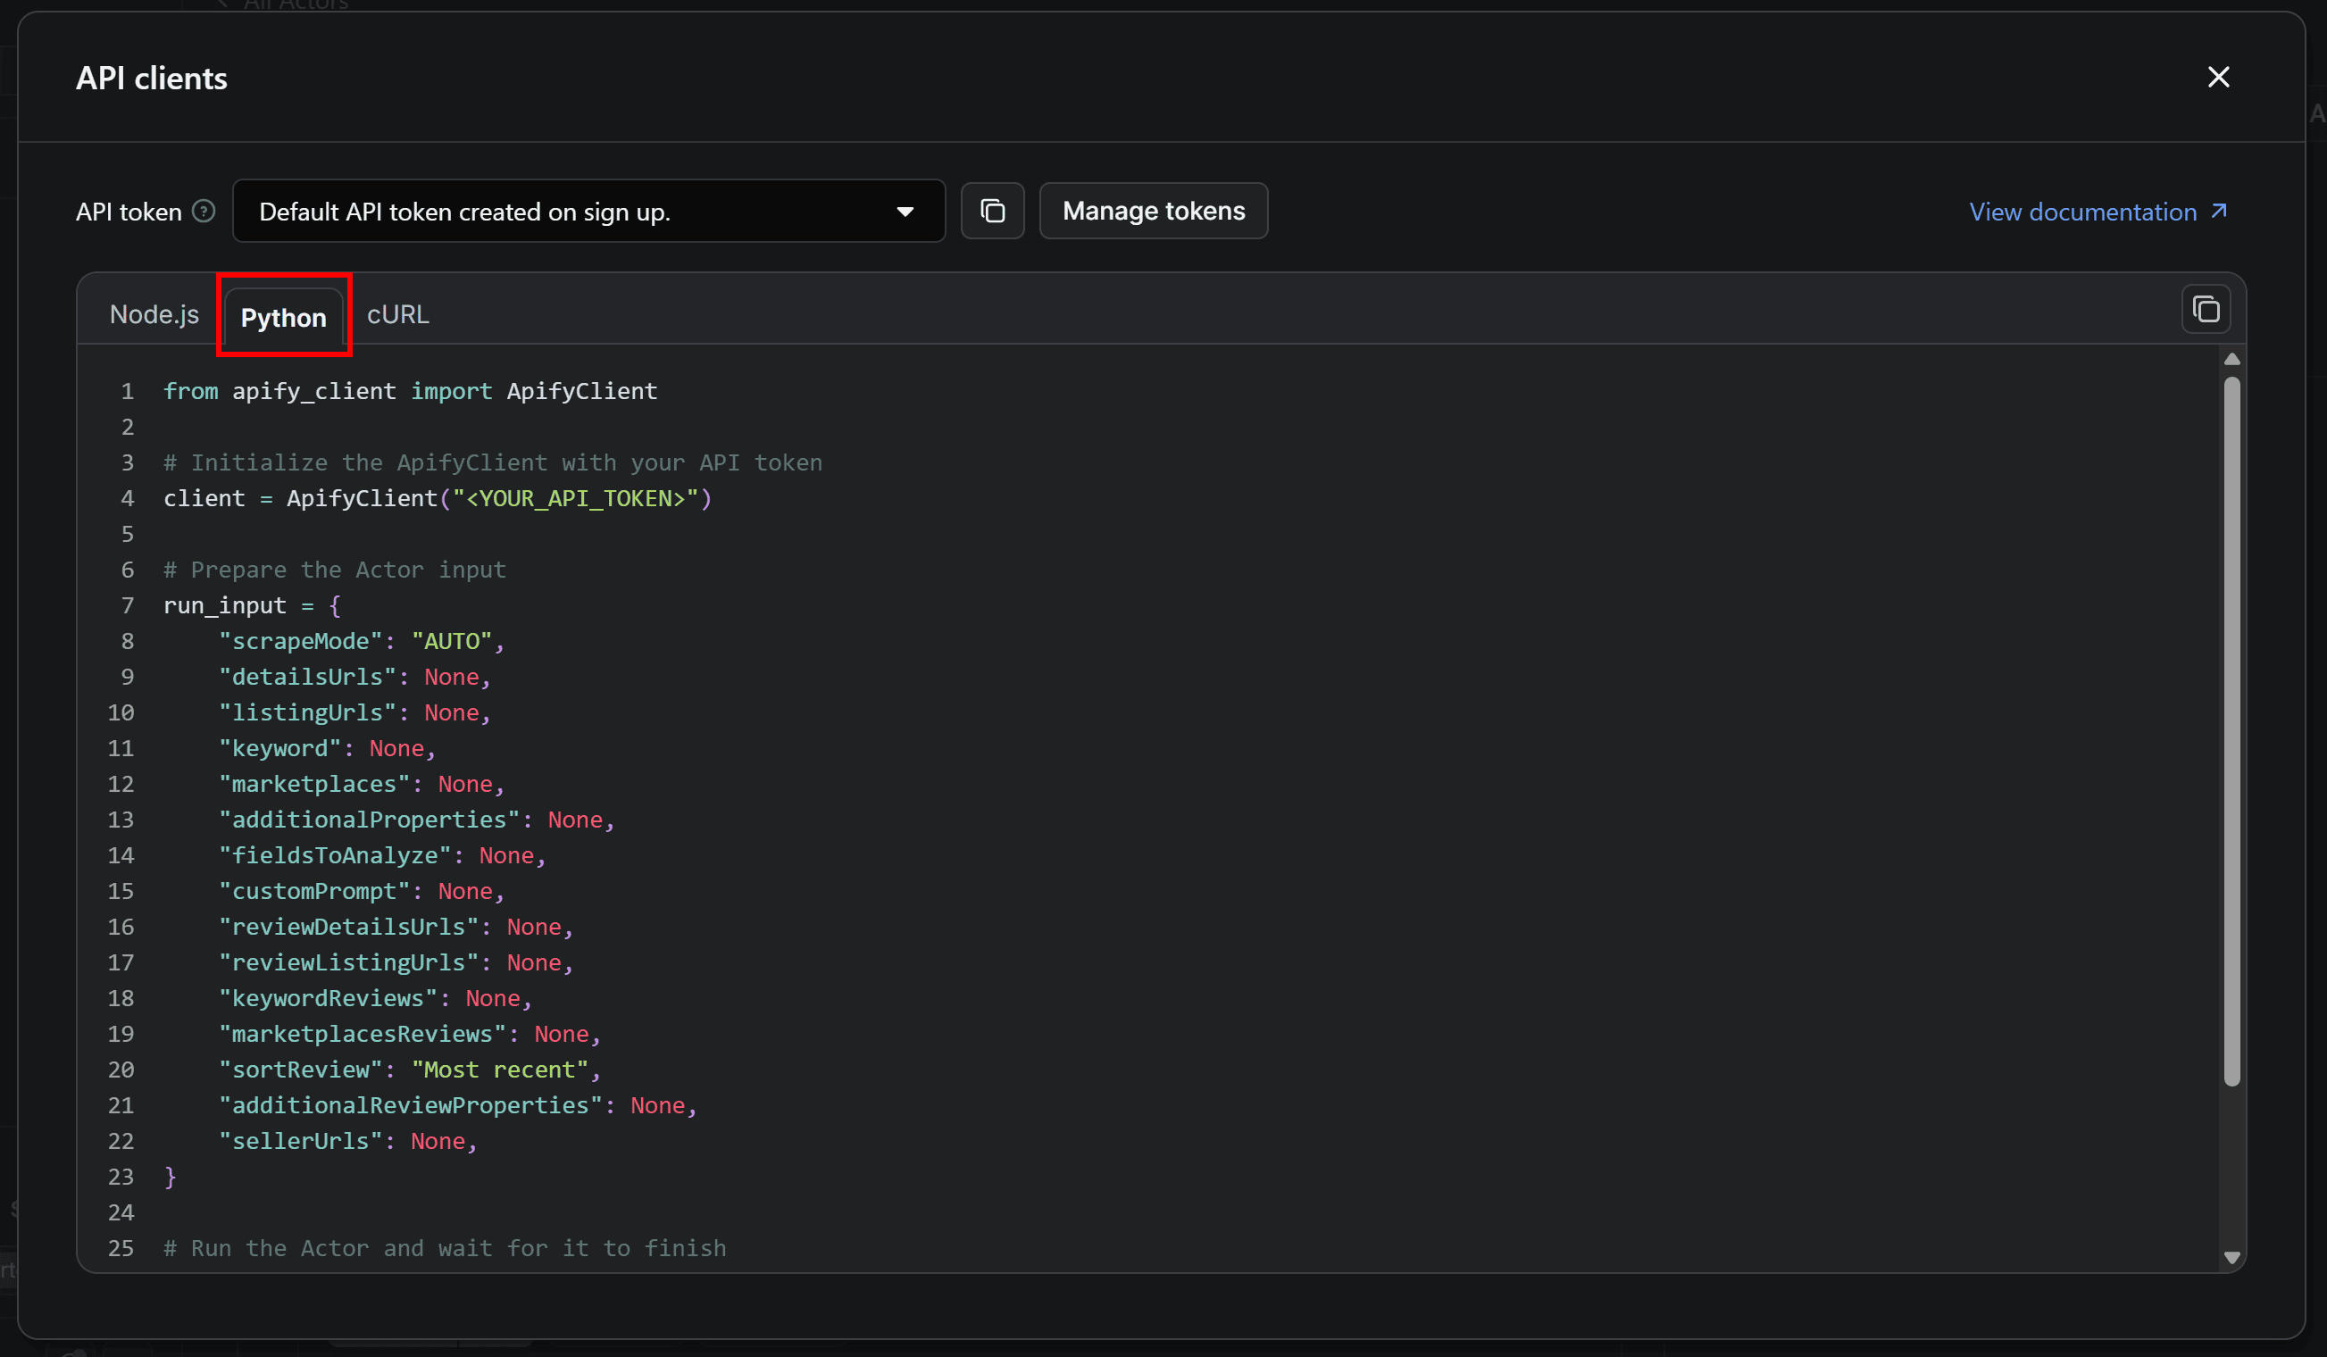Switch to the Node.js tab
2327x1357 pixels.
click(154, 314)
